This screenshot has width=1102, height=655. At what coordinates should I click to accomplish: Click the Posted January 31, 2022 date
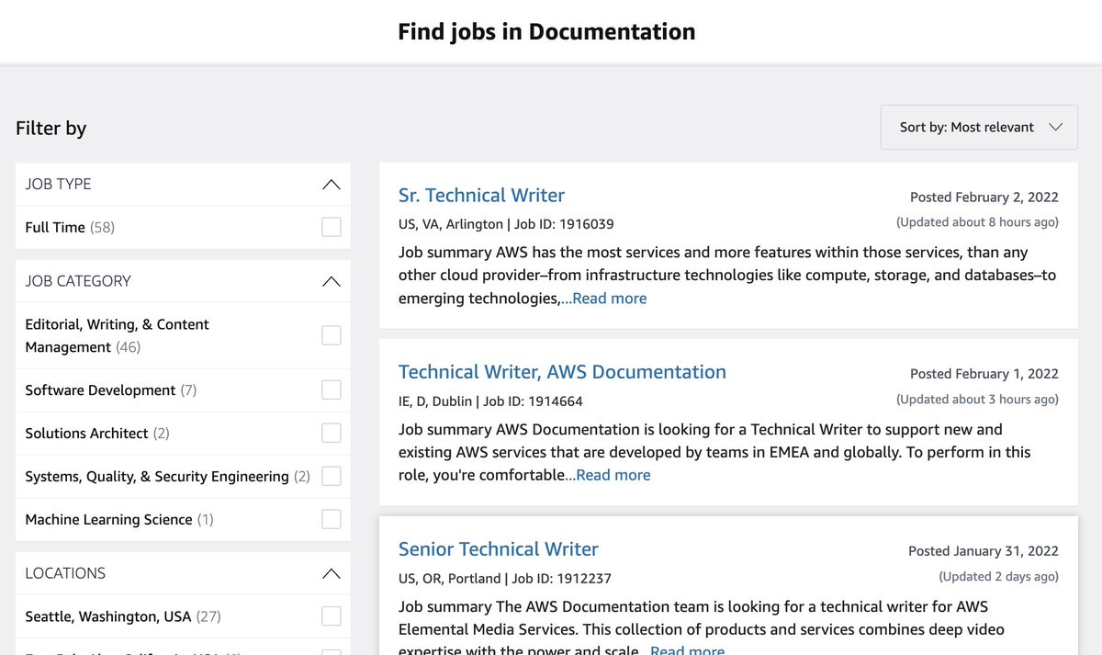[984, 551]
